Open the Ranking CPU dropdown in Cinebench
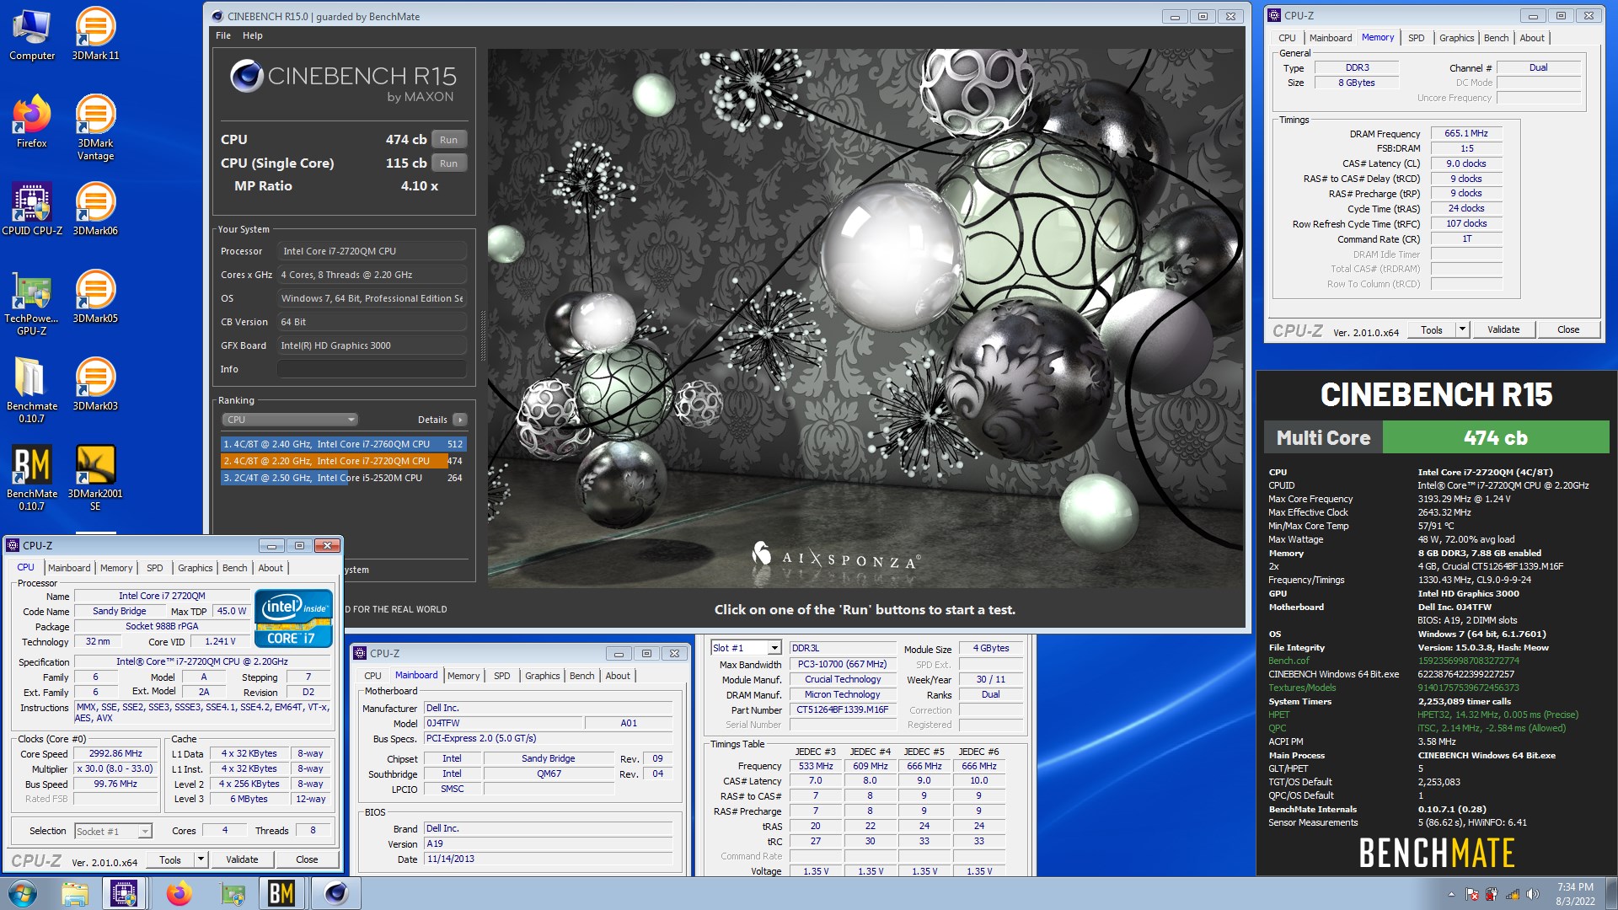The width and height of the screenshot is (1618, 910). pyautogui.click(x=290, y=420)
